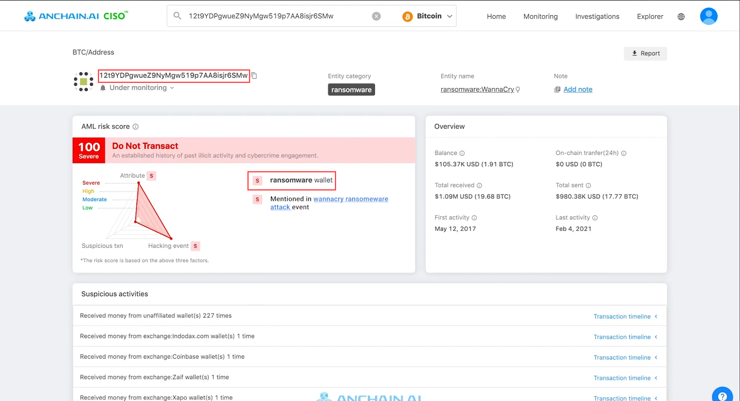Expand Transaction timeline for Xapo row
The width and height of the screenshot is (740, 401).
tap(625, 398)
